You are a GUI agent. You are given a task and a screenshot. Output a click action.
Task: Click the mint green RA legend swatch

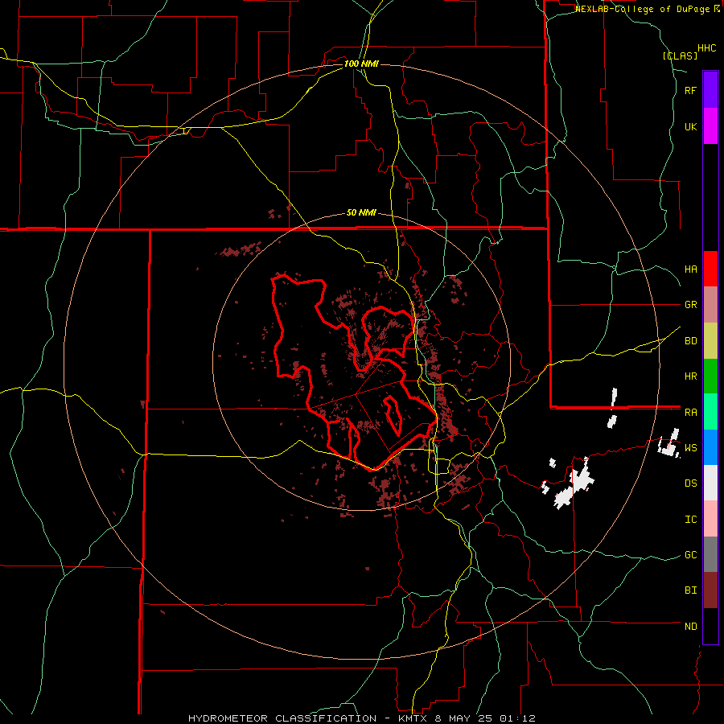(710, 412)
